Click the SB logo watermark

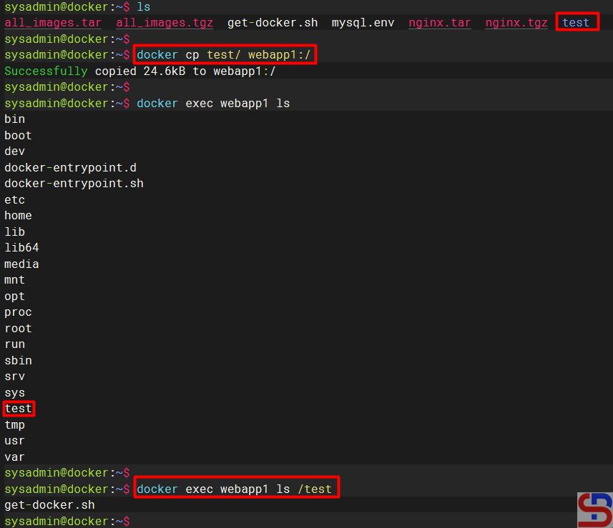(x=594, y=509)
